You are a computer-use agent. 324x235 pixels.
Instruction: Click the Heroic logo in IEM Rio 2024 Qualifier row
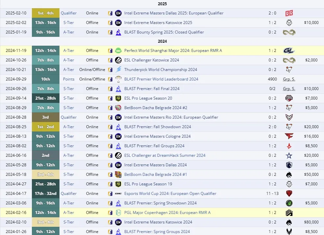pos(289,117)
